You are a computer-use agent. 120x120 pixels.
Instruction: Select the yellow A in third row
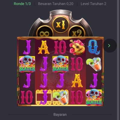(x=77, y=80)
